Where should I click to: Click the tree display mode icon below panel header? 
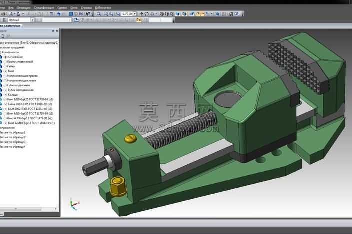pos(3,36)
